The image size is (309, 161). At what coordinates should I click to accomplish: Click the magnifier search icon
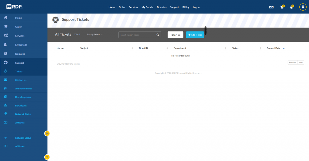[x=158, y=35]
